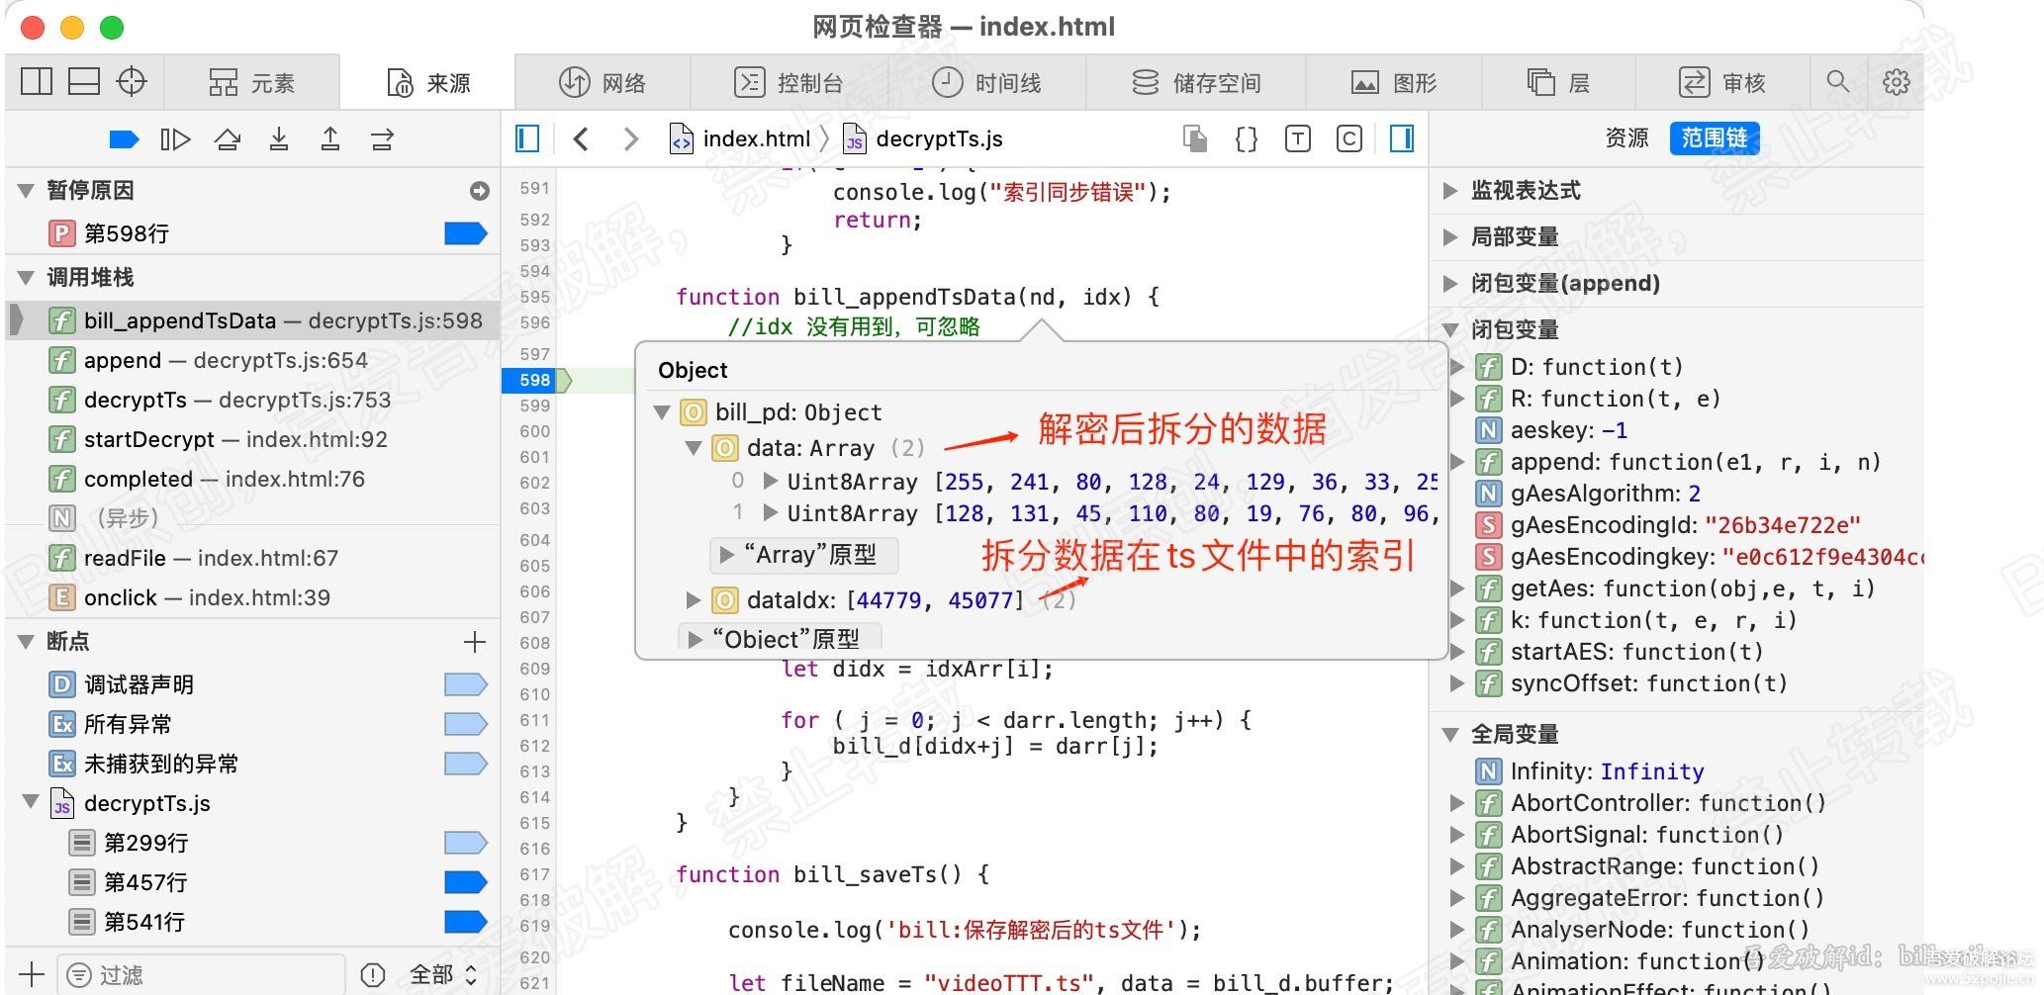Collapse the bill_pd object in the popover
The width and height of the screenshot is (2044, 995).
pos(662,412)
